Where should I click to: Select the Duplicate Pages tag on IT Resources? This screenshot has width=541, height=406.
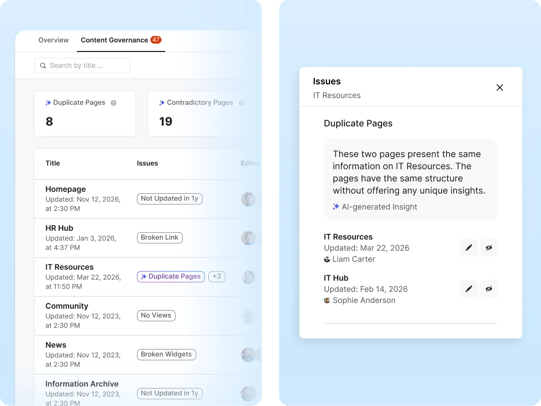[x=170, y=276]
